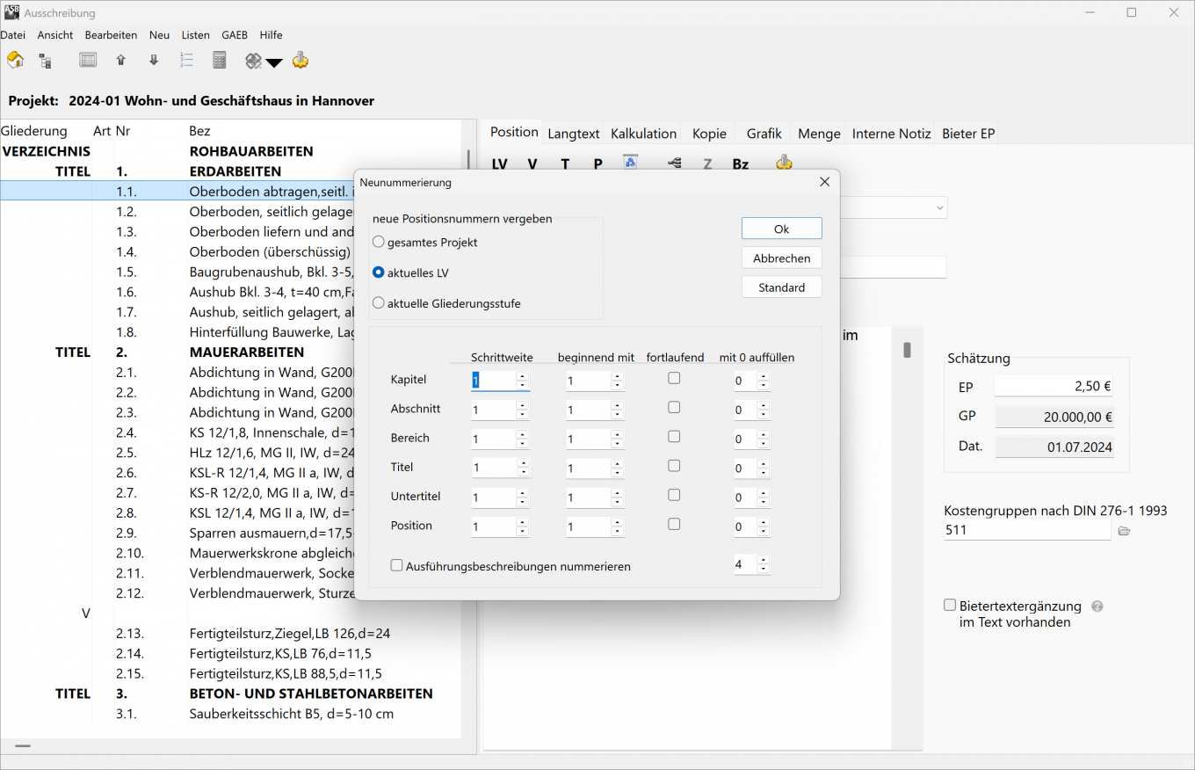Enable fortlaufend checkbox for Untertitel
The image size is (1195, 770).
point(674,495)
